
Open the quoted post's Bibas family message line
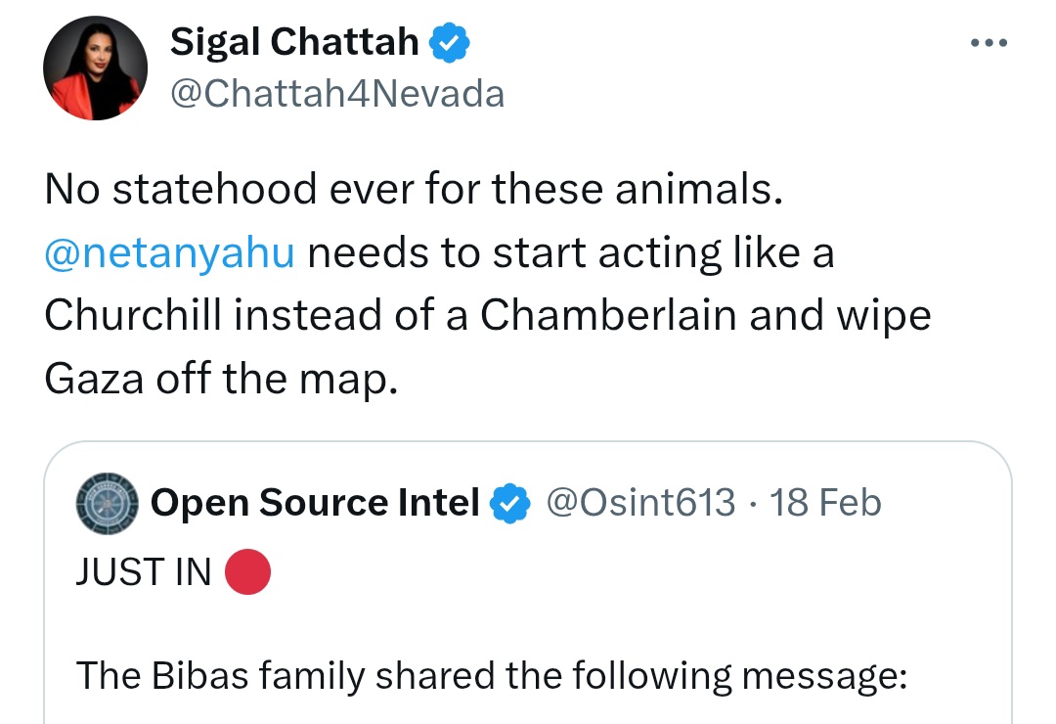tap(491, 675)
